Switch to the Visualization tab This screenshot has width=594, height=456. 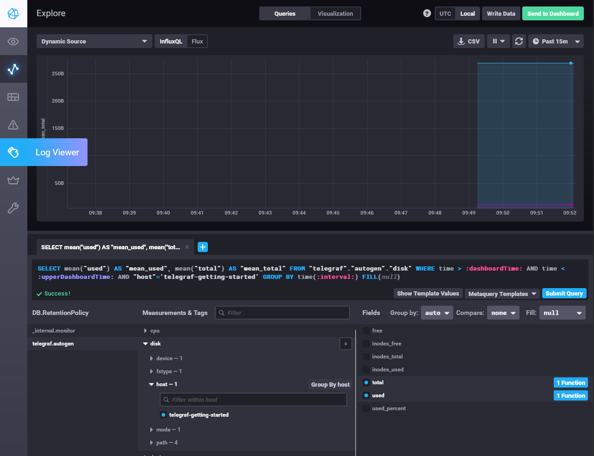tap(335, 13)
